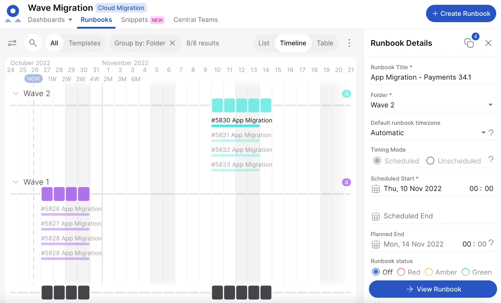Click the company logo in top left
The image size is (501, 303).
point(12,13)
